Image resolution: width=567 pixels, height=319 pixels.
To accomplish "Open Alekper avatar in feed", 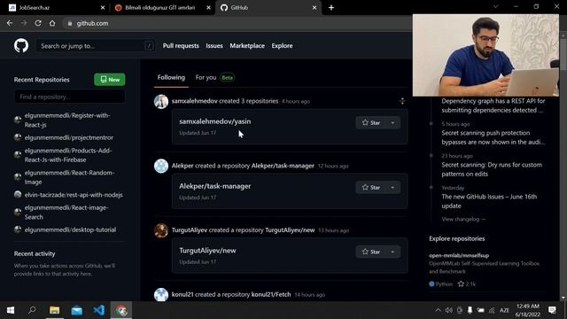I will [x=161, y=166].
